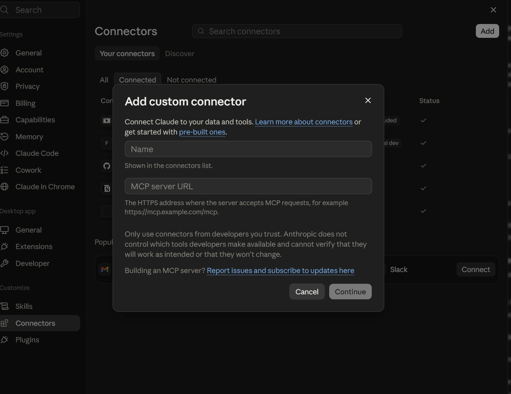Click the GitHub connector icon
The width and height of the screenshot is (511, 394).
[x=107, y=166]
